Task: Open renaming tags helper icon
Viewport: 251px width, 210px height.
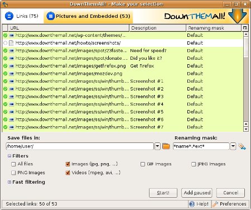Action: point(242,146)
